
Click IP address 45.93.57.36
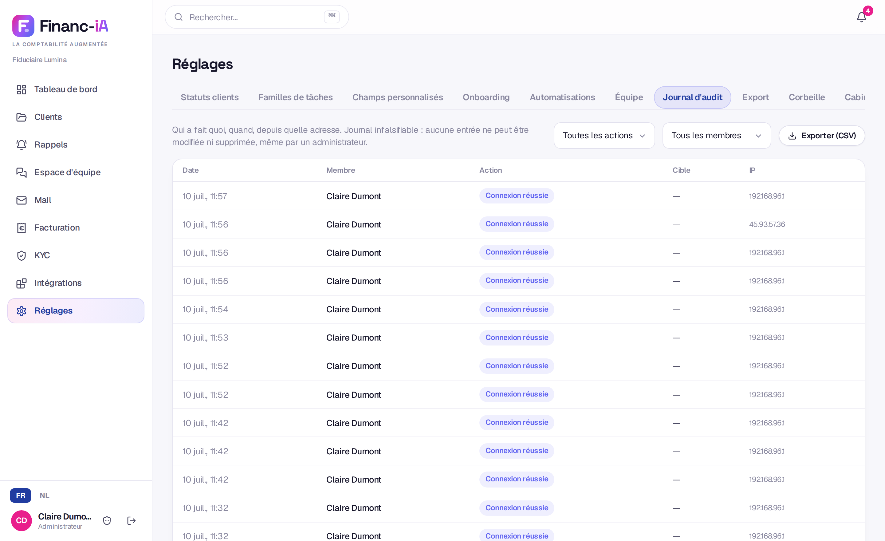point(767,224)
